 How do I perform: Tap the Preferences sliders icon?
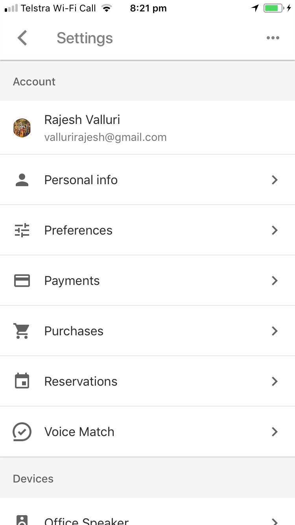point(22,230)
